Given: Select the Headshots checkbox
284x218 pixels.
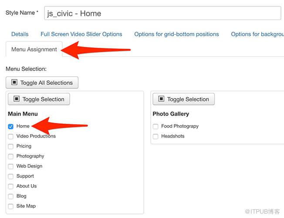Looking at the screenshot, I should [156, 136].
